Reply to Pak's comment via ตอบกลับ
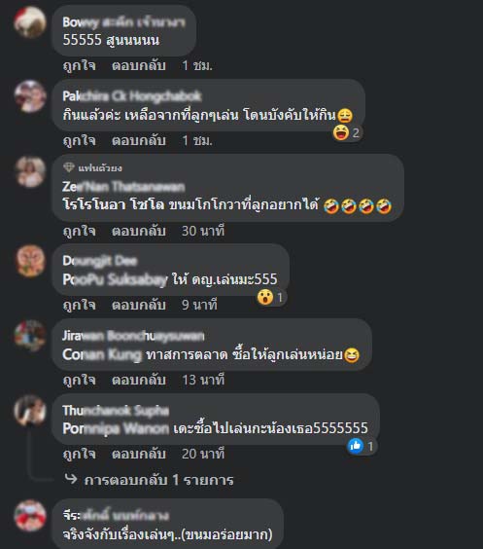This screenshot has height=549, width=483. (x=139, y=140)
